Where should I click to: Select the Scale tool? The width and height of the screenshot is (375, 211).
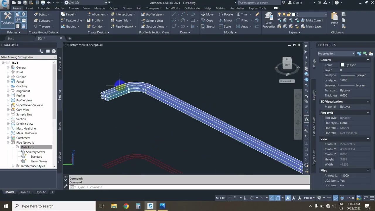pyautogui.click(x=225, y=26)
